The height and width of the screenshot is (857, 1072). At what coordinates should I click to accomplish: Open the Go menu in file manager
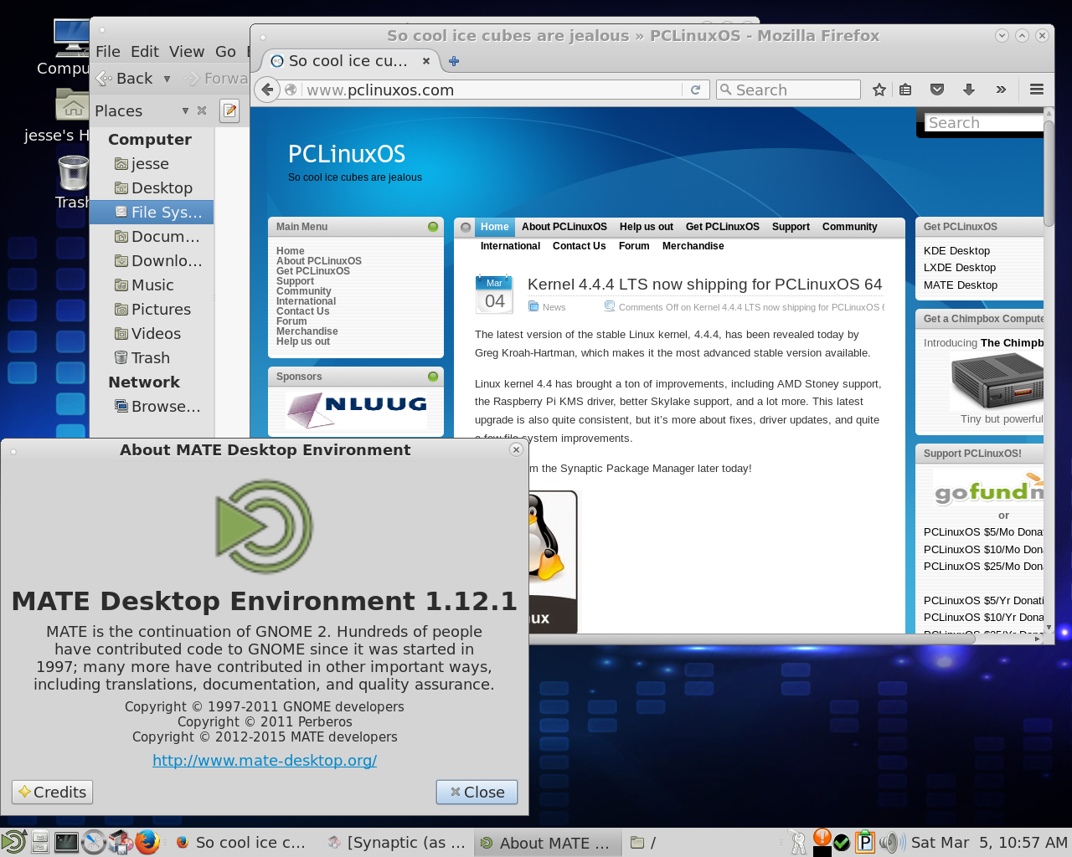click(x=225, y=52)
